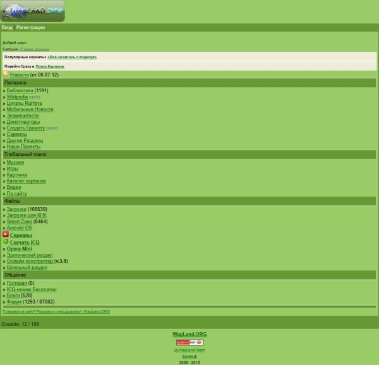Click the orange RSS feed icon
The width and height of the screenshot is (379, 365).
click(6, 73)
